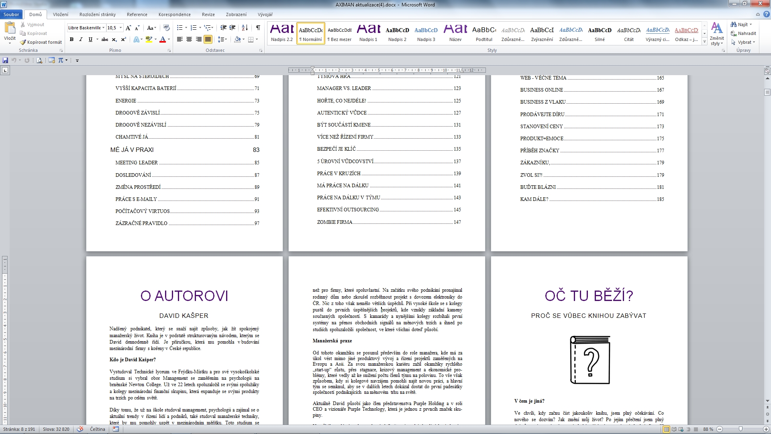
Task: Open print preview from quick access toolbar
Action: click(x=39, y=60)
